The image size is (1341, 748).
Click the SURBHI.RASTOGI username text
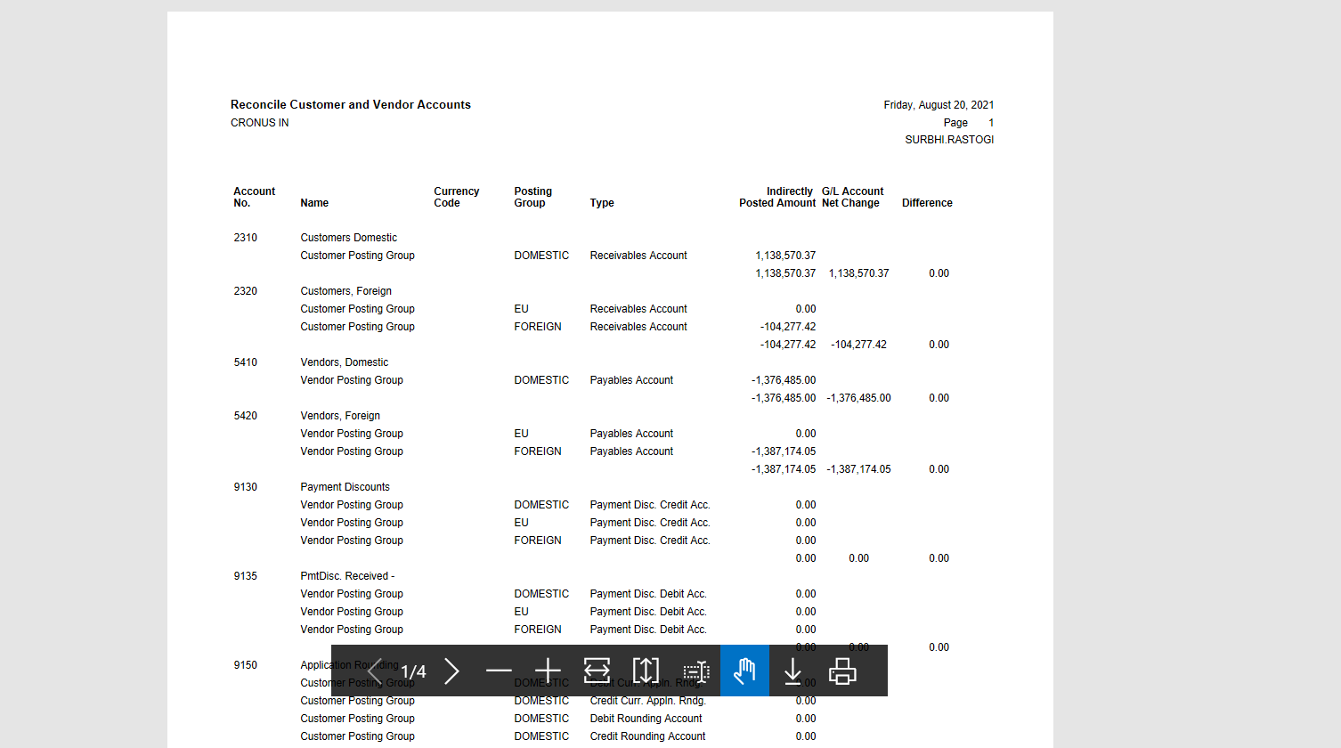click(949, 139)
